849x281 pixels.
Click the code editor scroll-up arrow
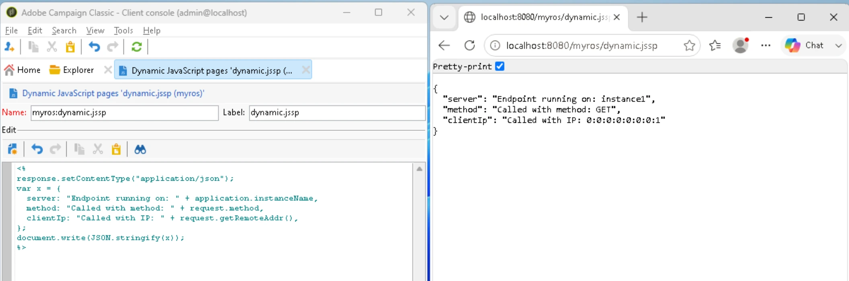pos(419,169)
